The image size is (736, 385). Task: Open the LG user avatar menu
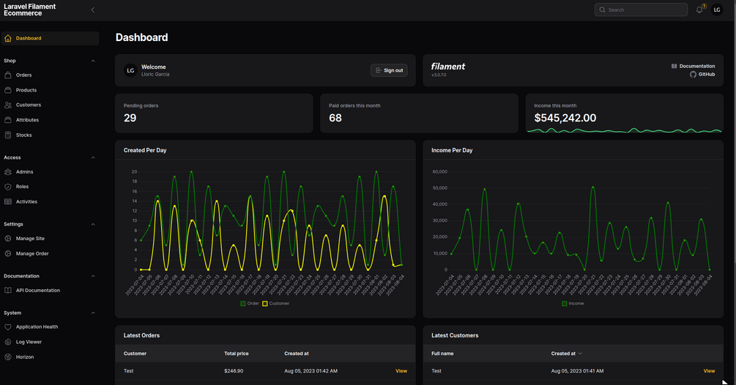pyautogui.click(x=717, y=10)
